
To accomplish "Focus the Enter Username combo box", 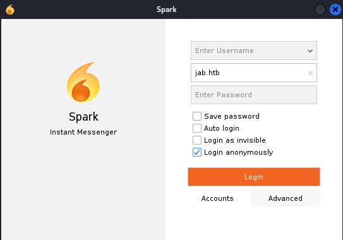I will [x=254, y=51].
